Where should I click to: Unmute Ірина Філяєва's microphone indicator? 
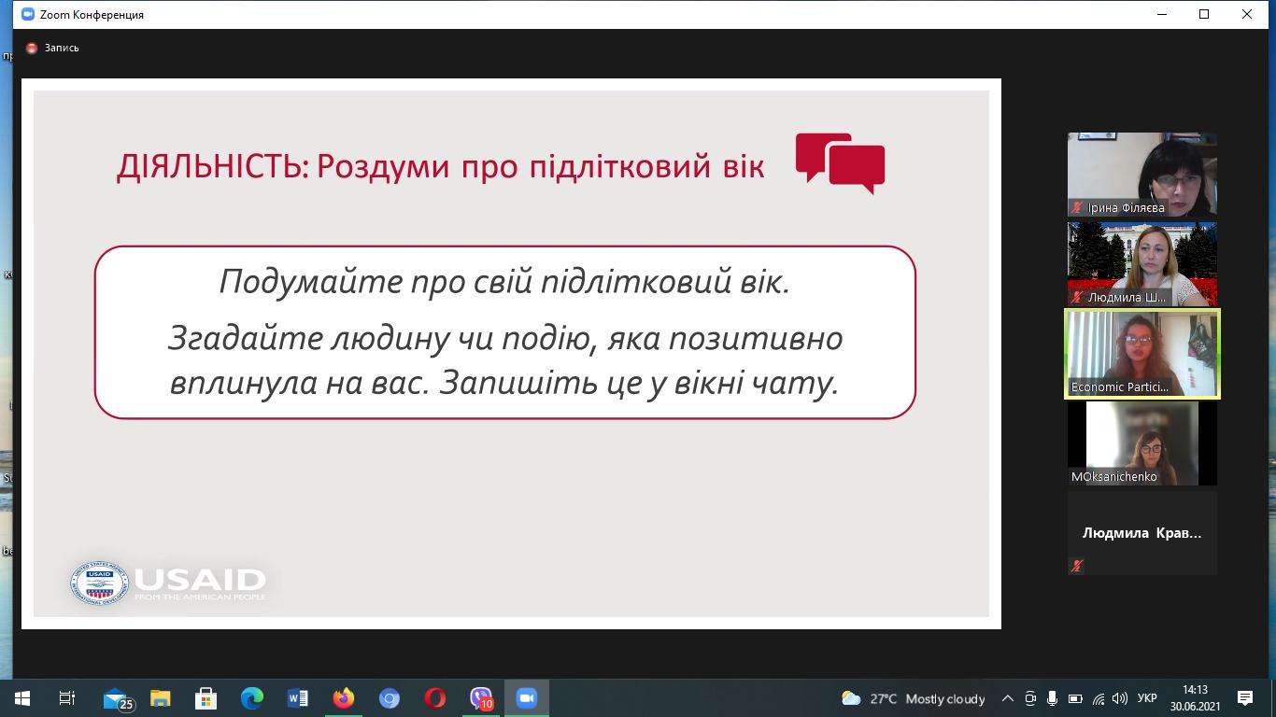(1076, 207)
